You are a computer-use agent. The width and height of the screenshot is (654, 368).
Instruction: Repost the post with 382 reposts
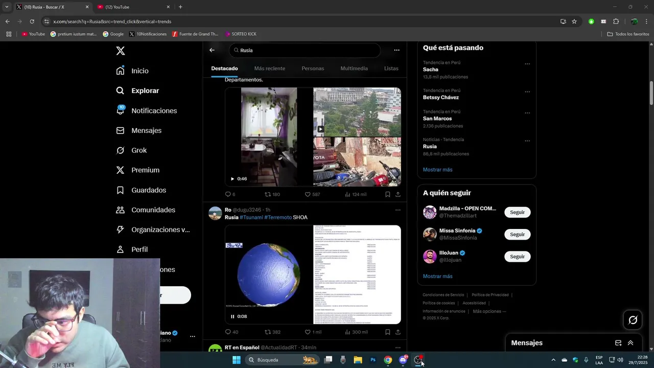coord(272,332)
